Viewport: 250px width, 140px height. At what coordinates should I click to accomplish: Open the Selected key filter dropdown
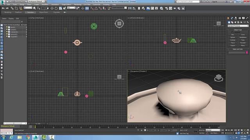(213, 130)
